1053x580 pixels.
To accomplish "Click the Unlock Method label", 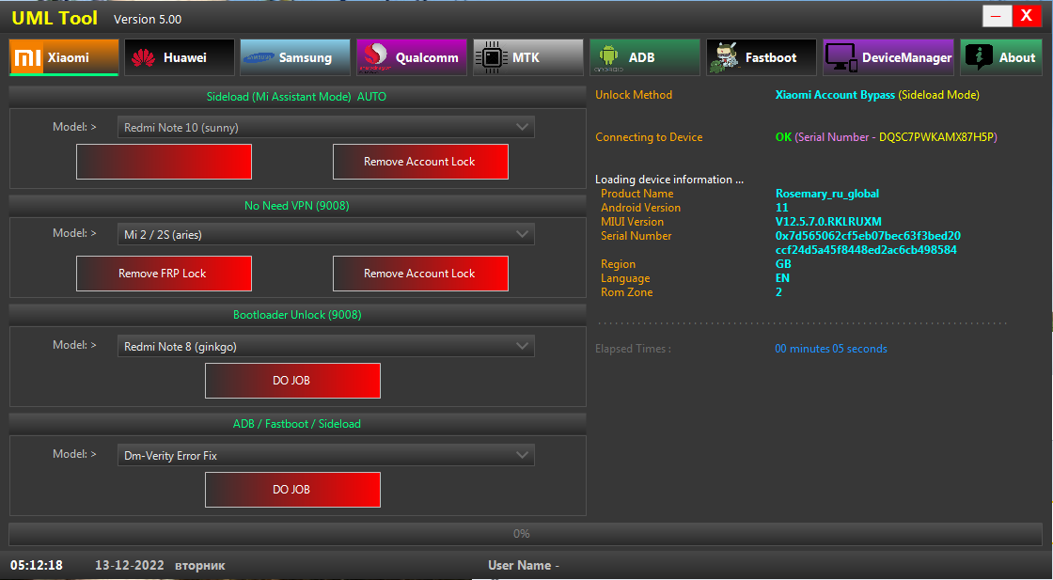I will pos(634,95).
